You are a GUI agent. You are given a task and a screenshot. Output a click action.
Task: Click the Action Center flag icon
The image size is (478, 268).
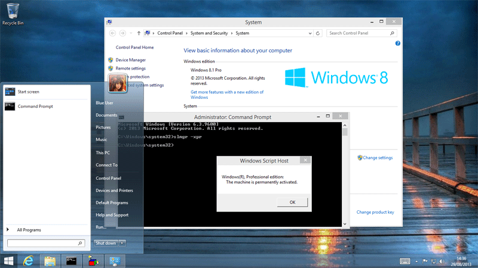[425, 261]
